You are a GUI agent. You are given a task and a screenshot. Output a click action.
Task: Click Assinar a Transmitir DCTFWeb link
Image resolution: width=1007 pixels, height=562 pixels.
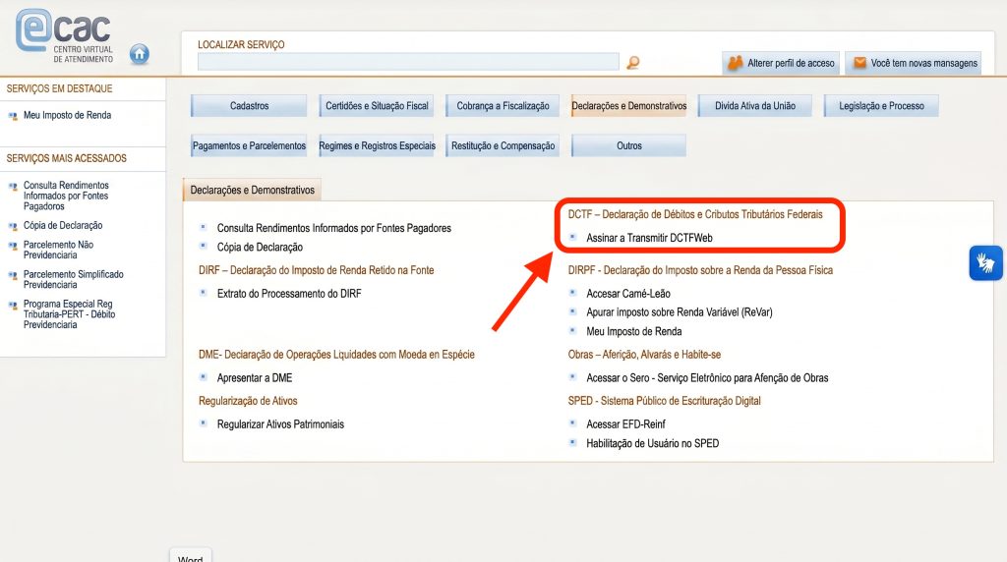click(x=649, y=238)
